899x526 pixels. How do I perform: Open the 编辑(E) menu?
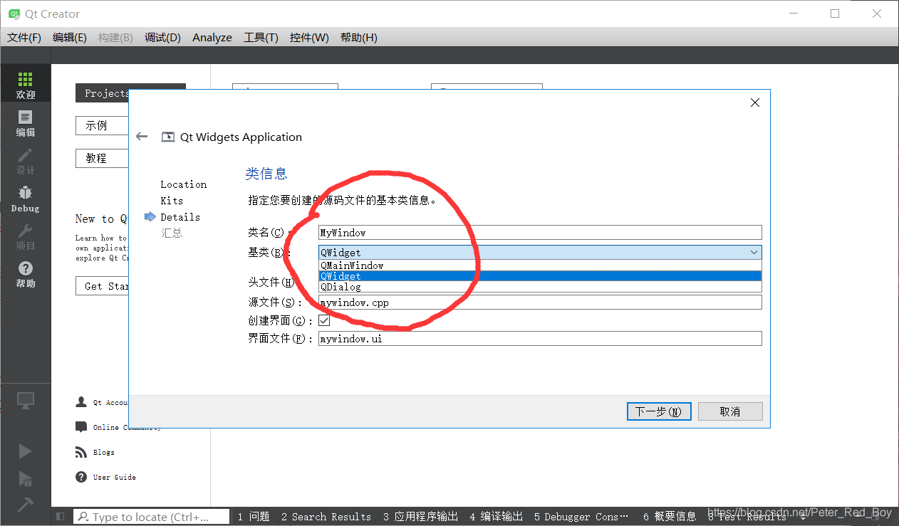point(70,37)
